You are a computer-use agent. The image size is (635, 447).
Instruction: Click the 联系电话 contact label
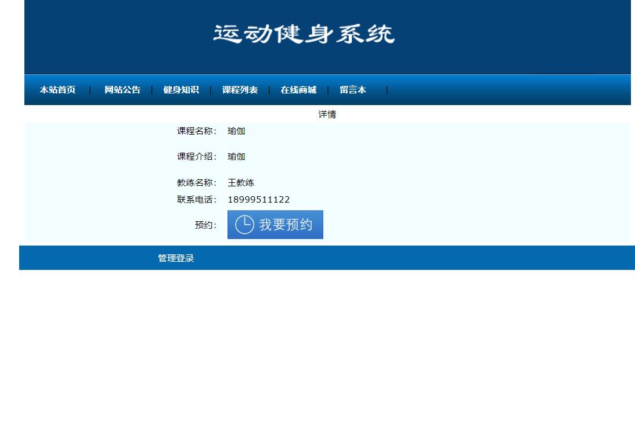[x=197, y=199]
